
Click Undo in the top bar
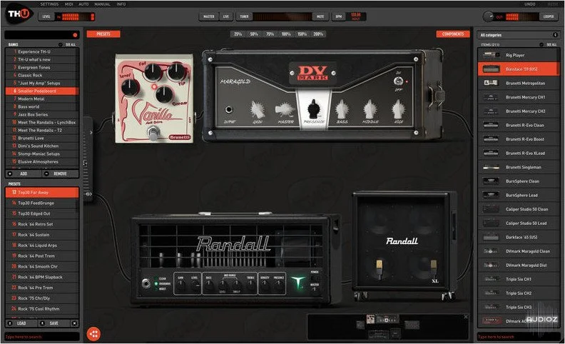click(529, 4)
